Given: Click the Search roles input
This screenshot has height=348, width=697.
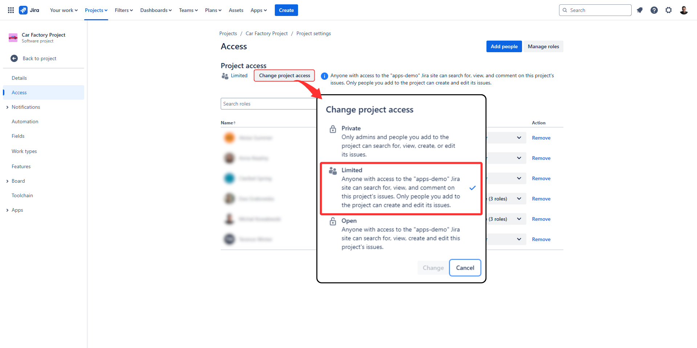Looking at the screenshot, I should [269, 104].
